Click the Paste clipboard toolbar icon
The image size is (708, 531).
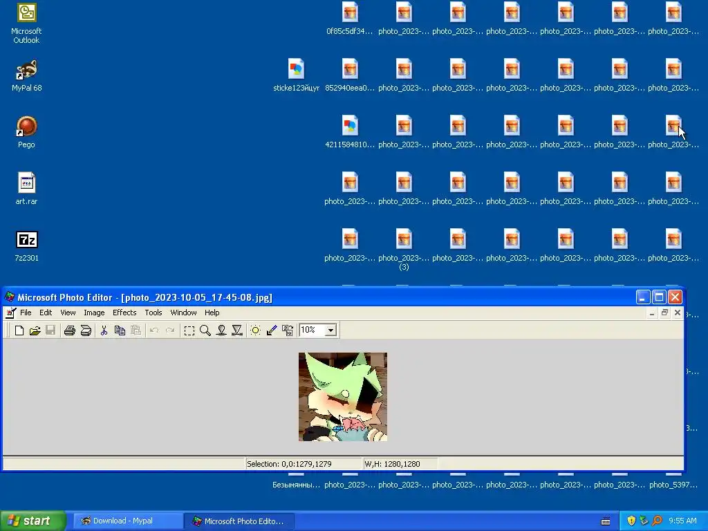136,330
